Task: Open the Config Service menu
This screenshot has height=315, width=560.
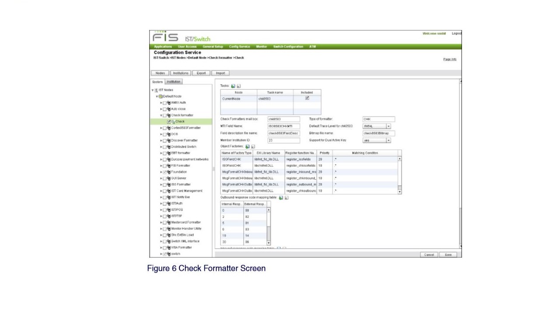Action: click(239, 46)
